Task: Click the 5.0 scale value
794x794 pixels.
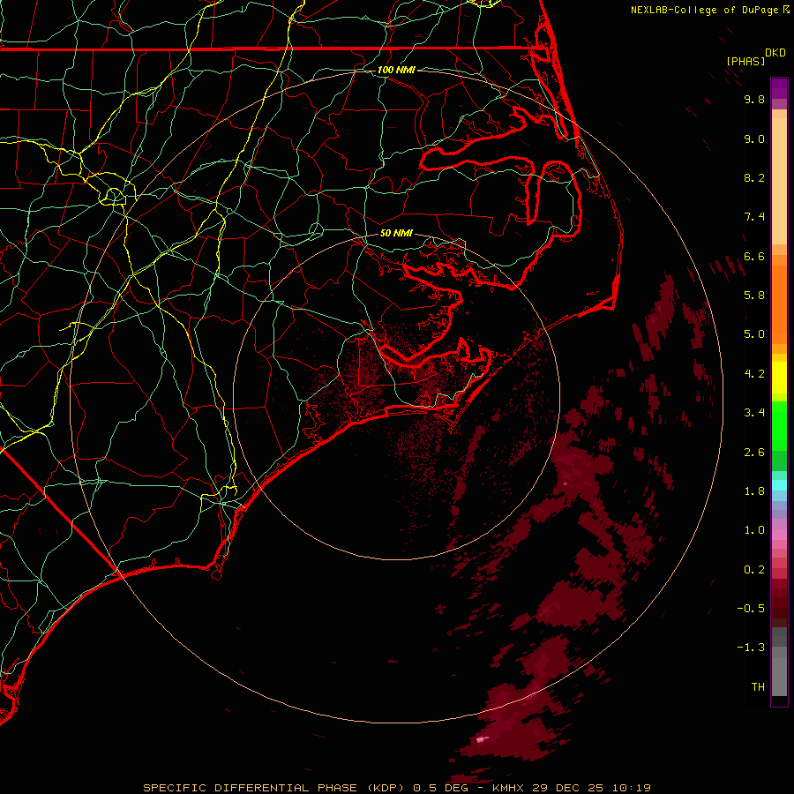Action: 754,334
